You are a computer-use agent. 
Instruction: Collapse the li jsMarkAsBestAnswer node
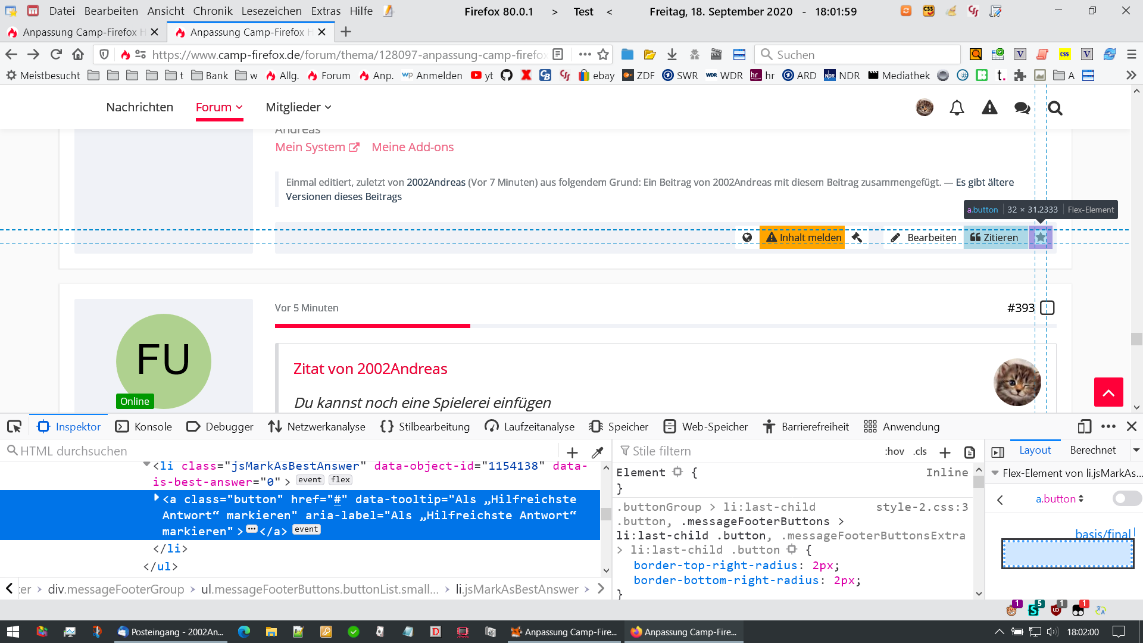point(146,464)
